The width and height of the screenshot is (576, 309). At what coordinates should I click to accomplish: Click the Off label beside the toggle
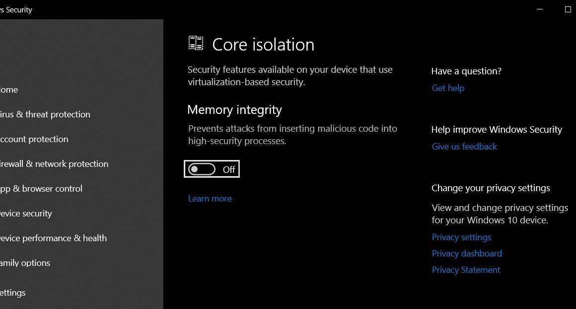[x=229, y=170]
